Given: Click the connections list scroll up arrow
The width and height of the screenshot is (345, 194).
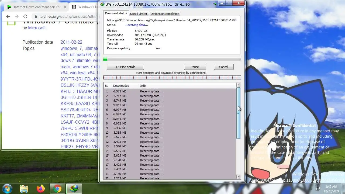Looking at the screenshot, I should 238,85.
